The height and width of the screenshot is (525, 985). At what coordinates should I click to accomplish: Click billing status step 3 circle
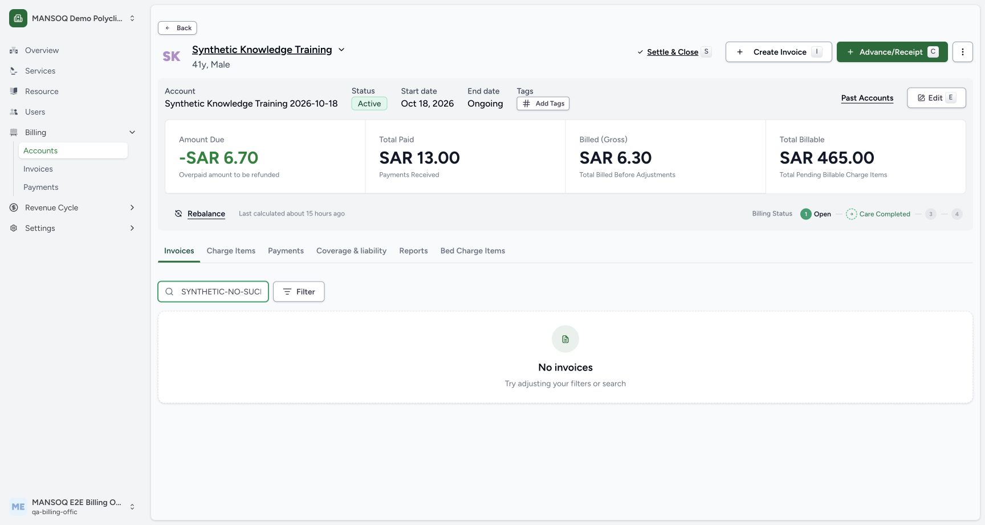point(931,214)
